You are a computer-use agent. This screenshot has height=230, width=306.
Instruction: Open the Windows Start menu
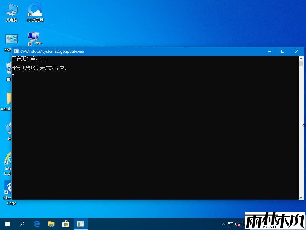(x=7, y=224)
